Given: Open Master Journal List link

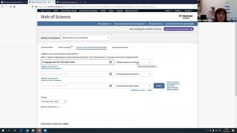Looking at the screenshot, I should pyautogui.click(x=131, y=11).
